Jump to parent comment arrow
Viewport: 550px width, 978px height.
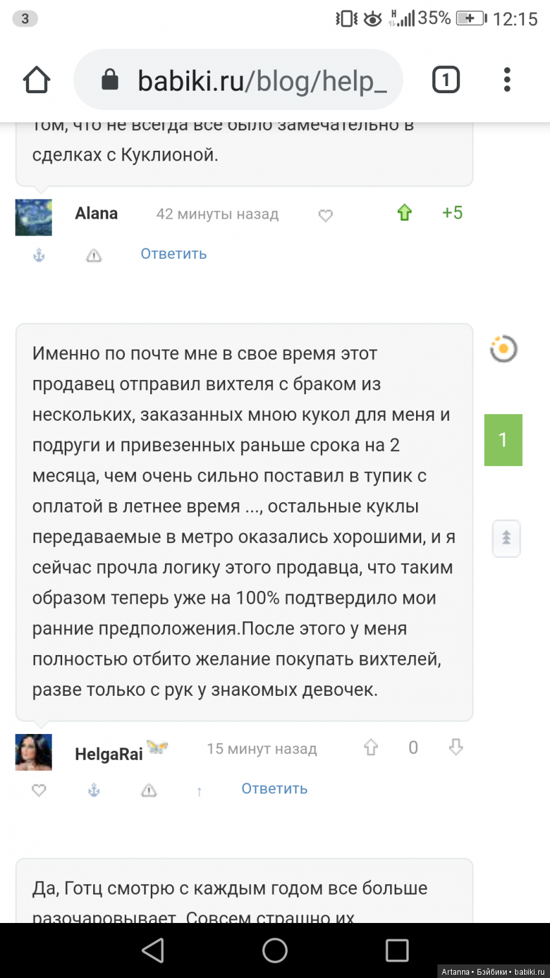[199, 791]
